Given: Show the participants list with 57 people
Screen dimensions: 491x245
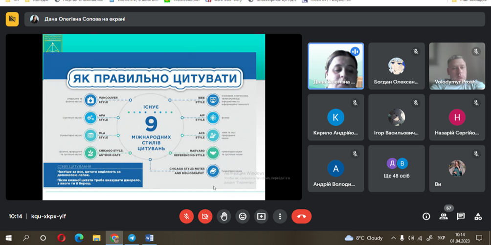Looking at the screenshot, I should coord(444,216).
